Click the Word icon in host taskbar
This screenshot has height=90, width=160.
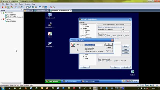pyautogui.click(x=31, y=88)
